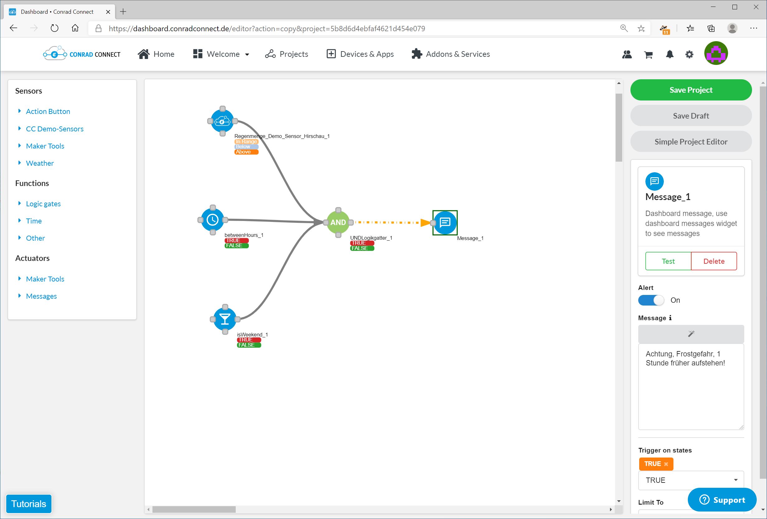Open the shopping cart icon
This screenshot has width=767, height=519.
tap(648, 55)
